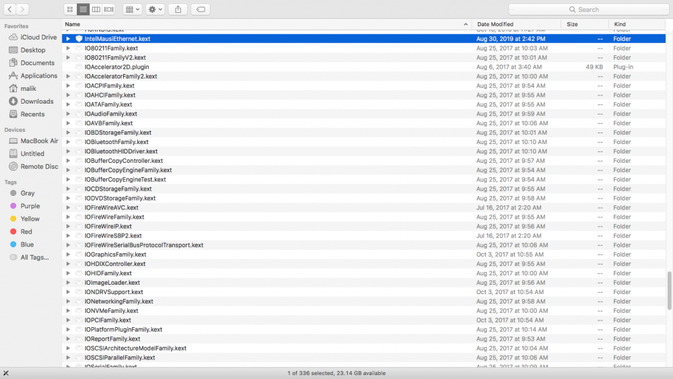
Task: Select Applications in the sidebar
Action: (x=38, y=76)
